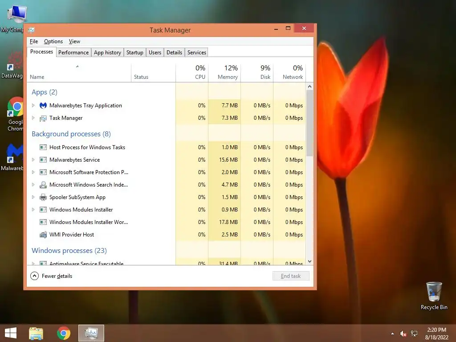Click the process list scrollbar thumb

point(310,123)
